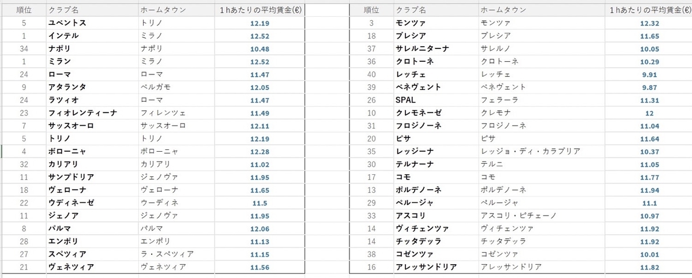Select the left table's クラブ名 column header

[65, 10]
